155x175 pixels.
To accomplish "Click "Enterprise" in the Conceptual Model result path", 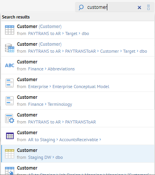I will (38, 87).
